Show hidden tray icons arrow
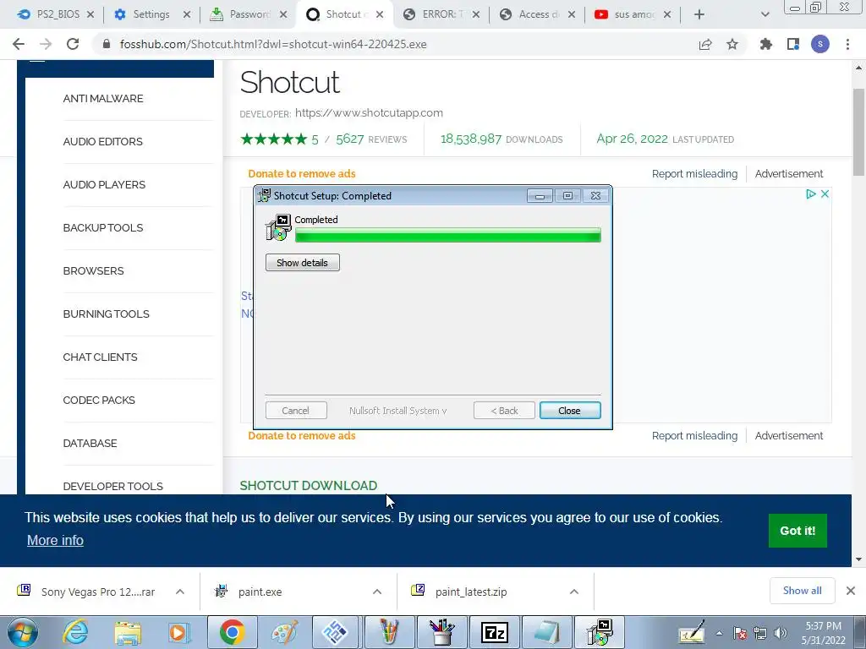 tap(719, 633)
